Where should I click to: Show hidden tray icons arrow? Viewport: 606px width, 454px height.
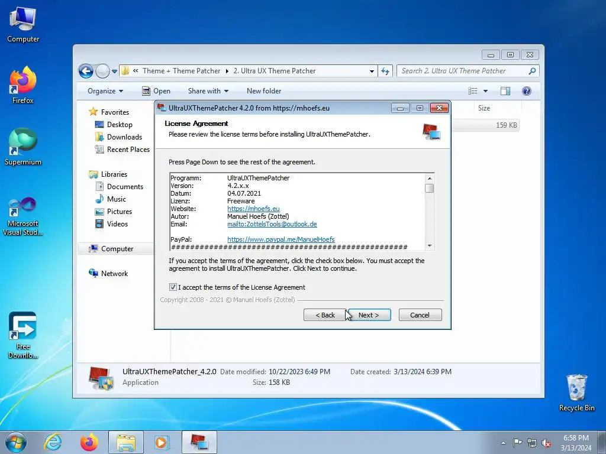tap(503, 443)
